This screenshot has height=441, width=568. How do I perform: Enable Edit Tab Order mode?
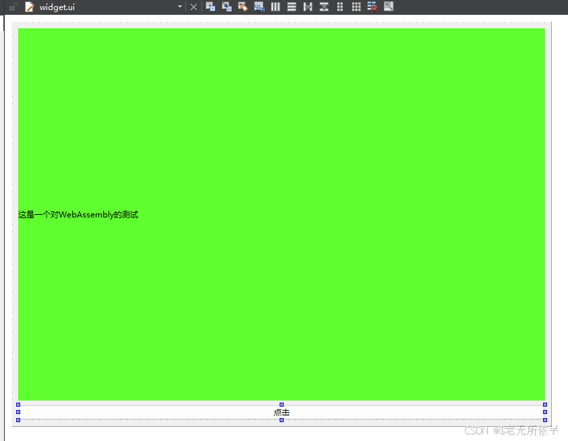(x=259, y=7)
